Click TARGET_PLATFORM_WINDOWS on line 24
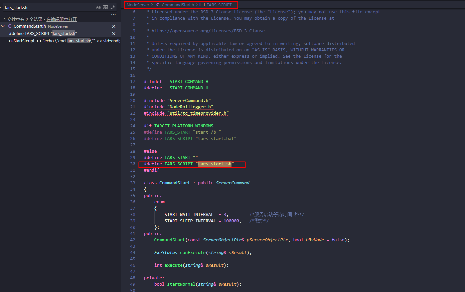This screenshot has width=465, height=292. (184, 126)
